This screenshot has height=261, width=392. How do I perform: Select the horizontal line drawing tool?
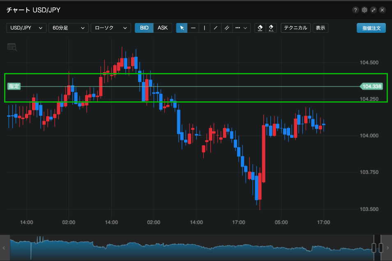point(193,28)
